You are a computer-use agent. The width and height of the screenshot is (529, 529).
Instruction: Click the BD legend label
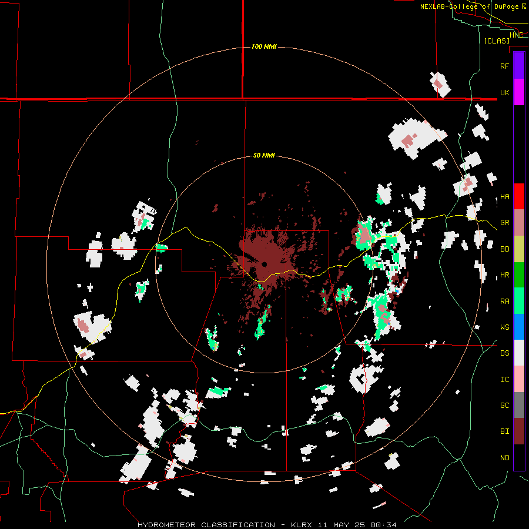504,249
